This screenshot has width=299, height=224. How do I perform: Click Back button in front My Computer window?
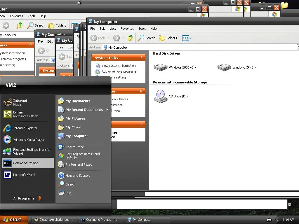(98, 38)
